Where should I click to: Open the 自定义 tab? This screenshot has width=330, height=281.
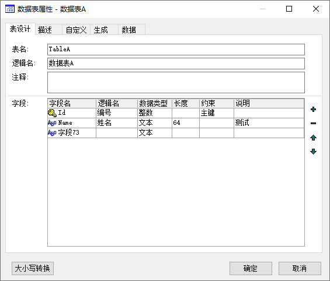click(x=76, y=30)
